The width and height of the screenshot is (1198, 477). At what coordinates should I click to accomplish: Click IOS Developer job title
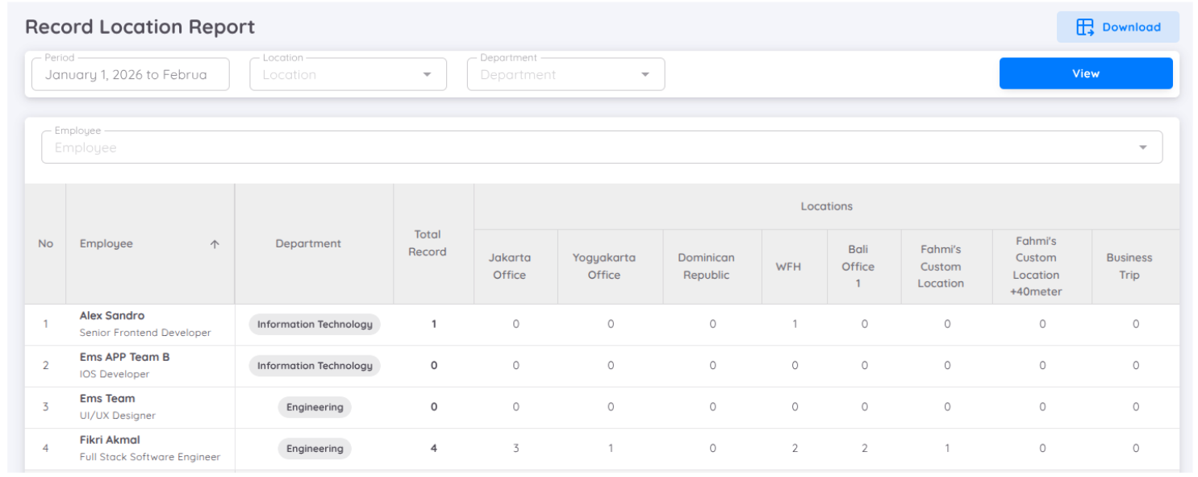pos(115,374)
